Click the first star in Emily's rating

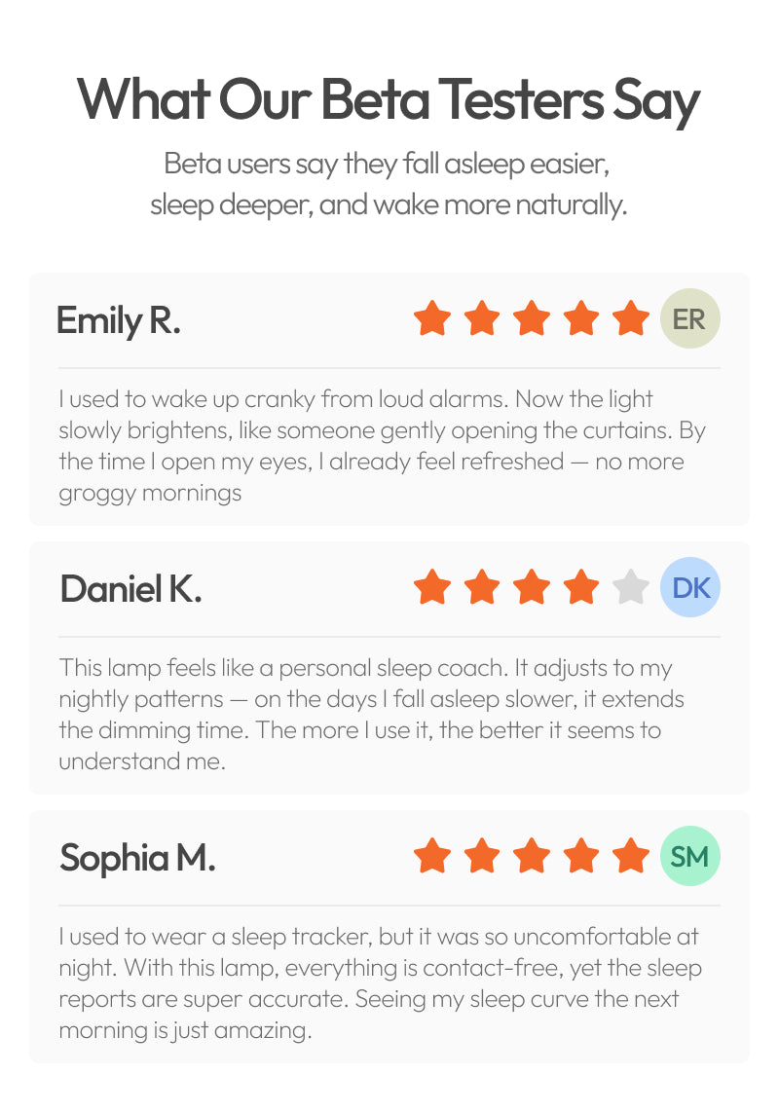pyautogui.click(x=432, y=318)
